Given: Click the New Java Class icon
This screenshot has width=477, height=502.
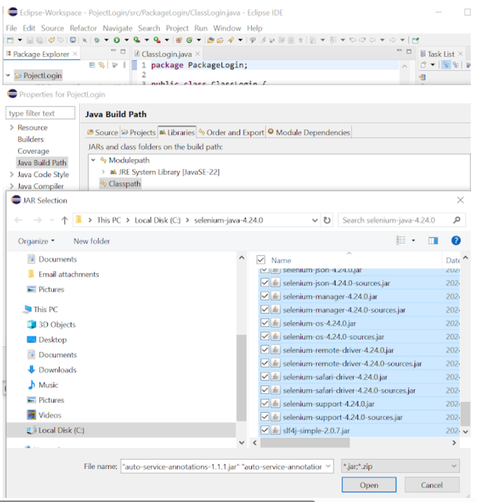Looking at the screenshot, I should pos(189,40).
